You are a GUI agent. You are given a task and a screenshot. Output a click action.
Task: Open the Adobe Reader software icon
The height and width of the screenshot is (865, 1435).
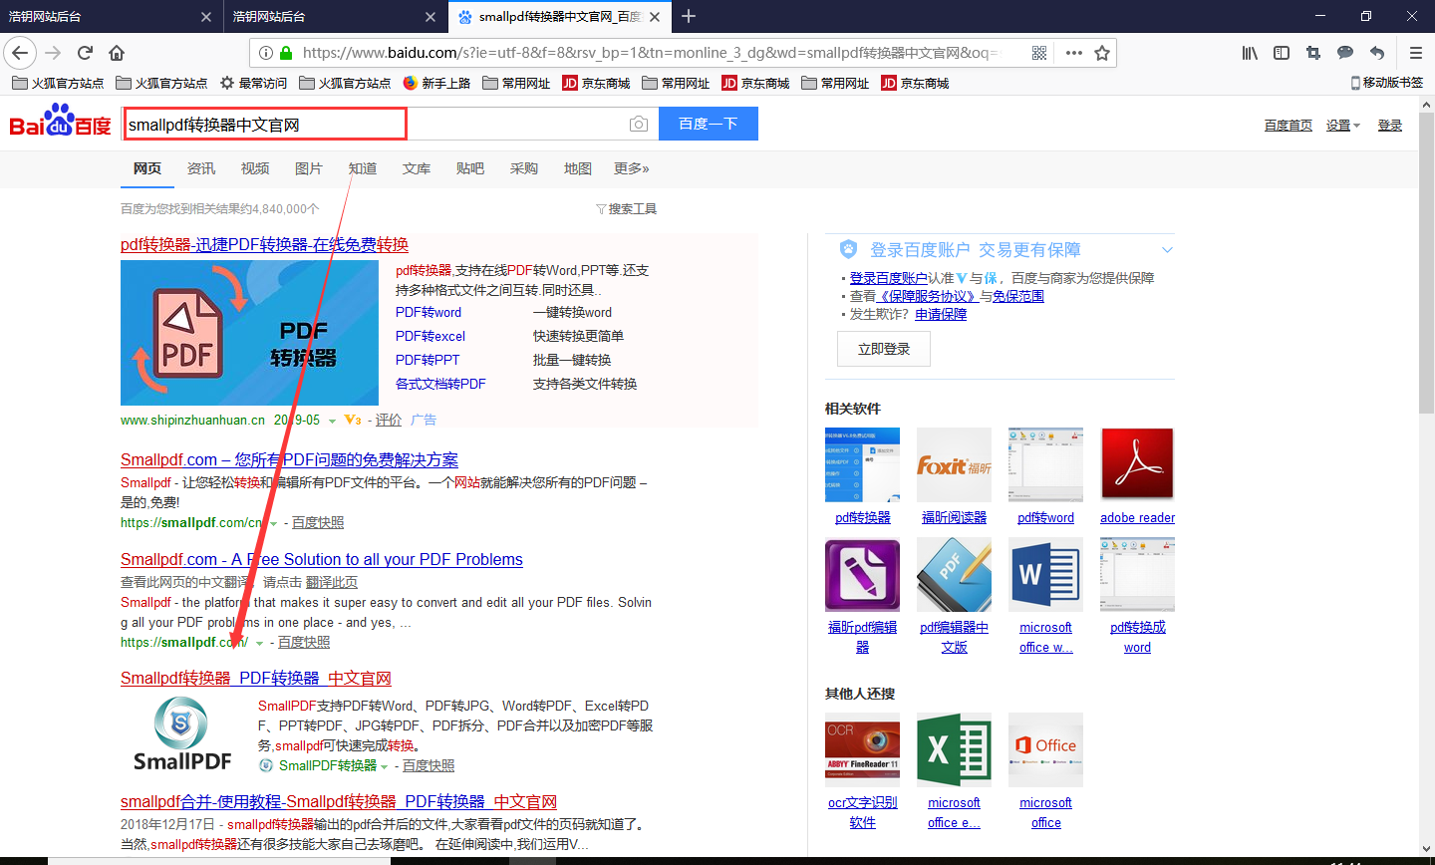click(1137, 465)
